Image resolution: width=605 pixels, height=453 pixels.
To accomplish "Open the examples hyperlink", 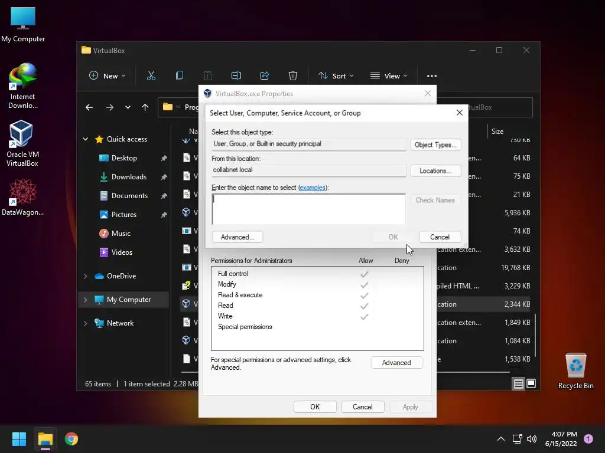I will pos(313,188).
